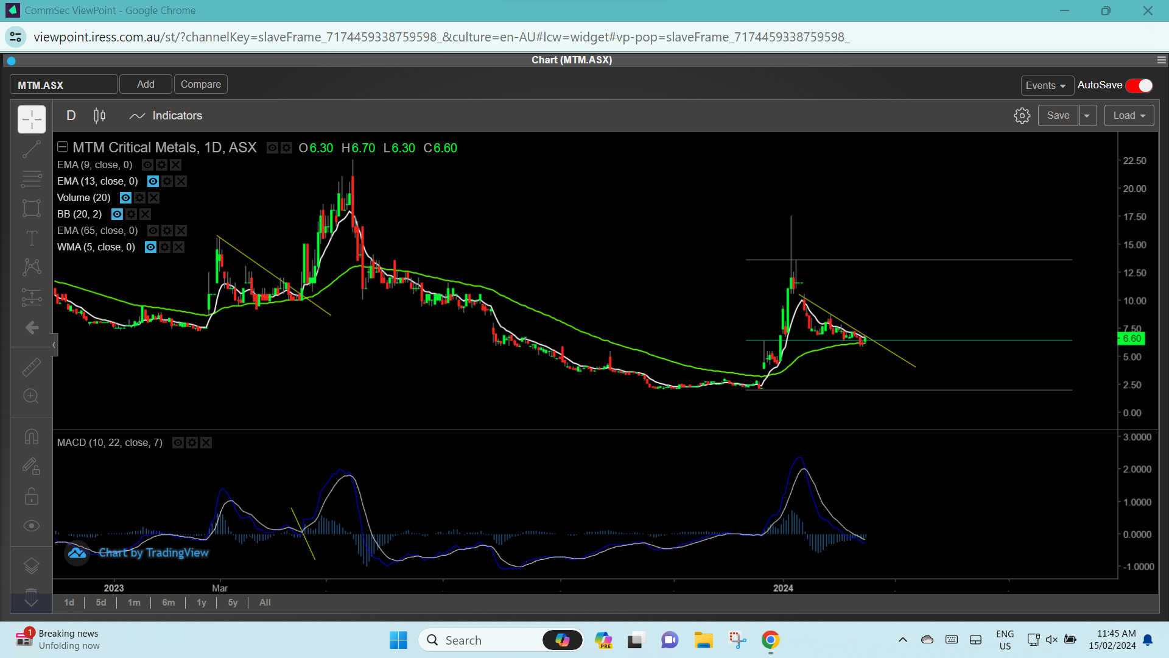Collapse the left drawing toolbar

[x=54, y=345]
